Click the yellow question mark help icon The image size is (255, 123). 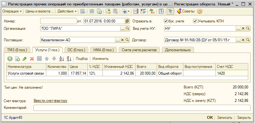[200, 11]
